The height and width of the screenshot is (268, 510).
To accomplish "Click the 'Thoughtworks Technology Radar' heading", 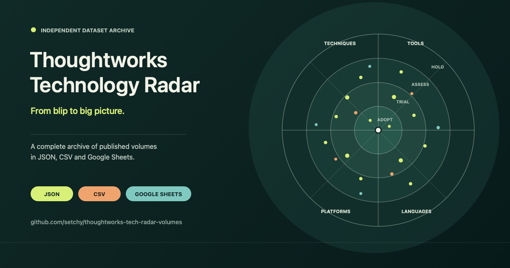I will (115, 73).
